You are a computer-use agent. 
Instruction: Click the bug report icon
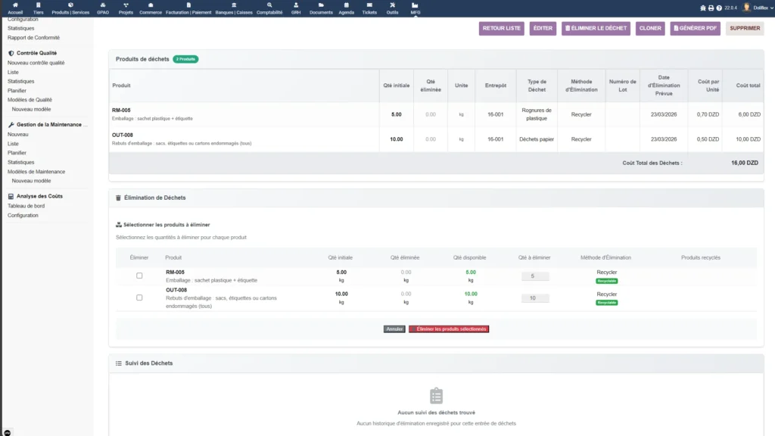703,8
